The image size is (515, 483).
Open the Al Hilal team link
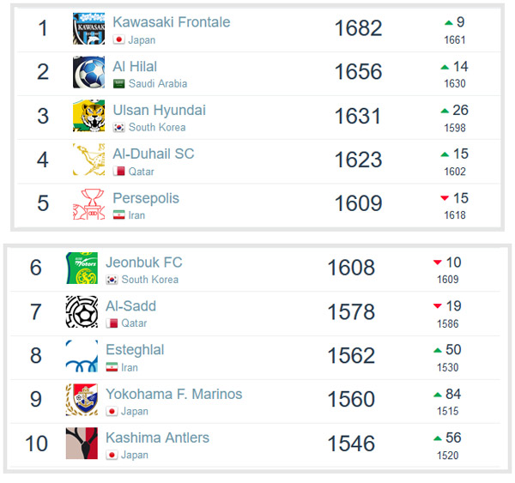coord(135,66)
